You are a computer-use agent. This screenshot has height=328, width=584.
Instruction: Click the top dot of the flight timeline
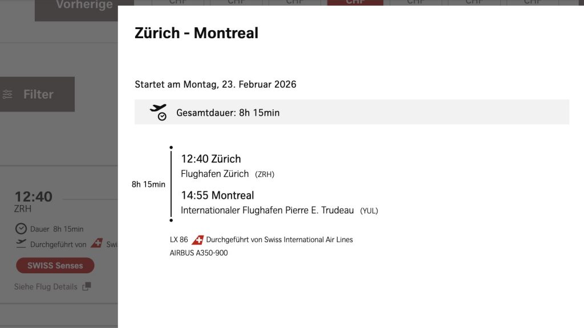coord(171,147)
